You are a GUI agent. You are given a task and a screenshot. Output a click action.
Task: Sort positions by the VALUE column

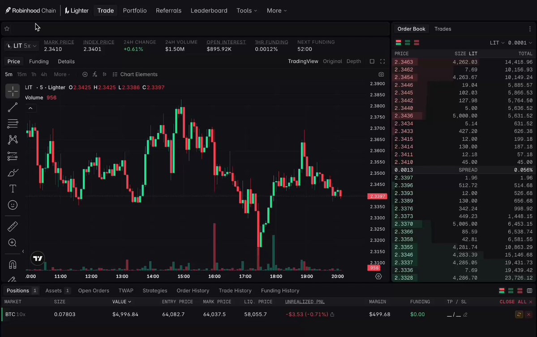pyautogui.click(x=121, y=302)
